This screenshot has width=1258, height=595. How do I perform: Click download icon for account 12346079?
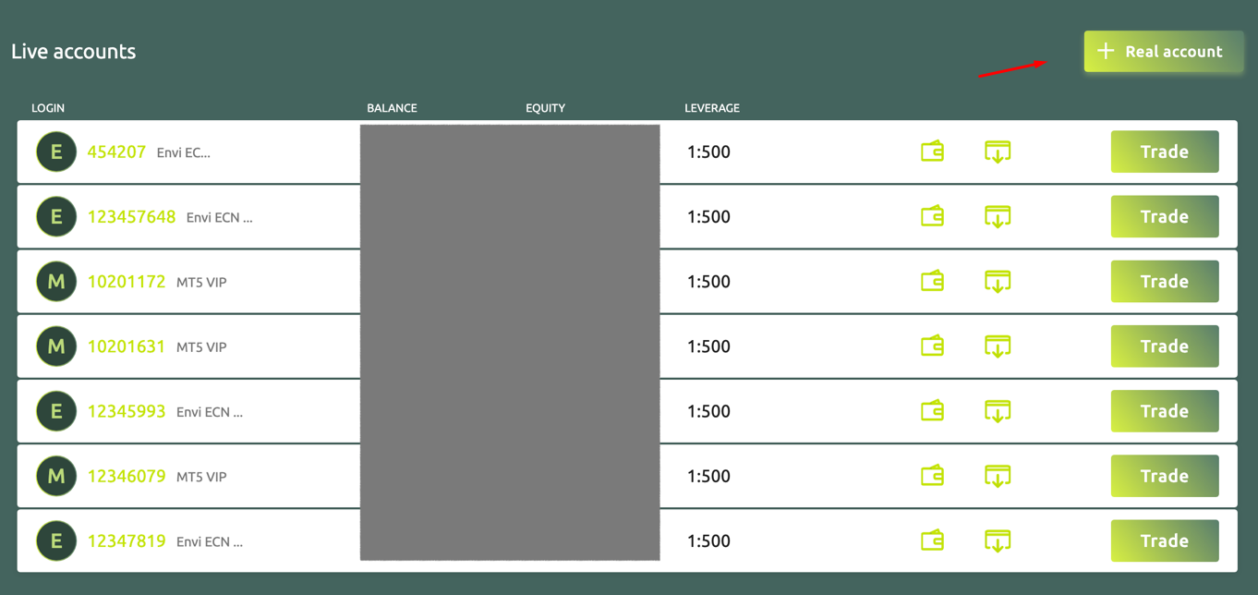(998, 476)
